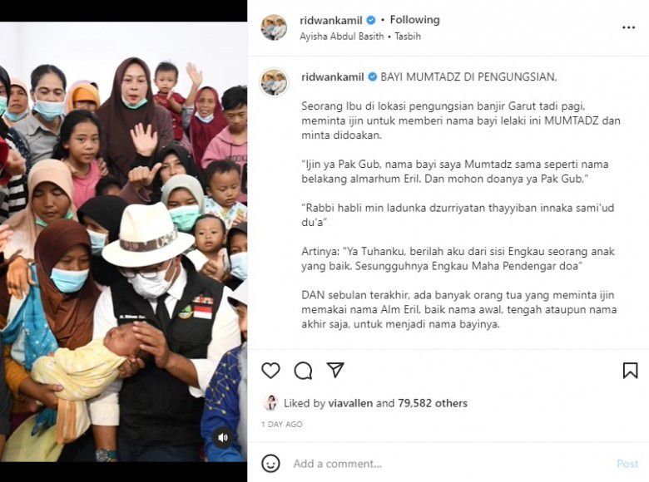The width and height of the screenshot is (649, 482).
Task: Like the post with heart icon
Action: [270, 371]
